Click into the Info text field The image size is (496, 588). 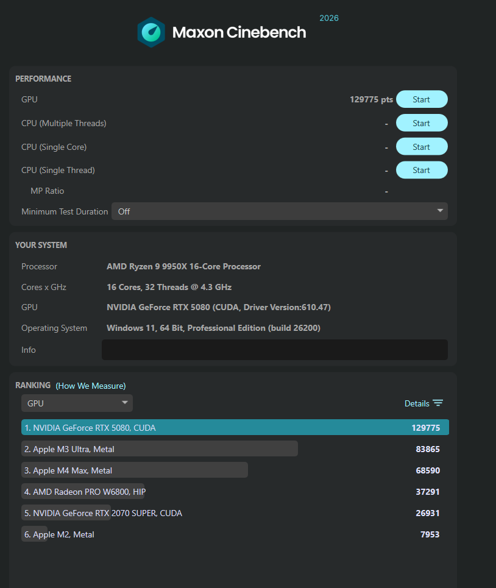pyautogui.click(x=275, y=350)
